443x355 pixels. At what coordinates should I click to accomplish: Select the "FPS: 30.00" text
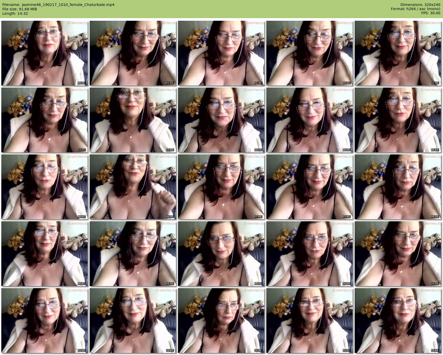[431, 13]
